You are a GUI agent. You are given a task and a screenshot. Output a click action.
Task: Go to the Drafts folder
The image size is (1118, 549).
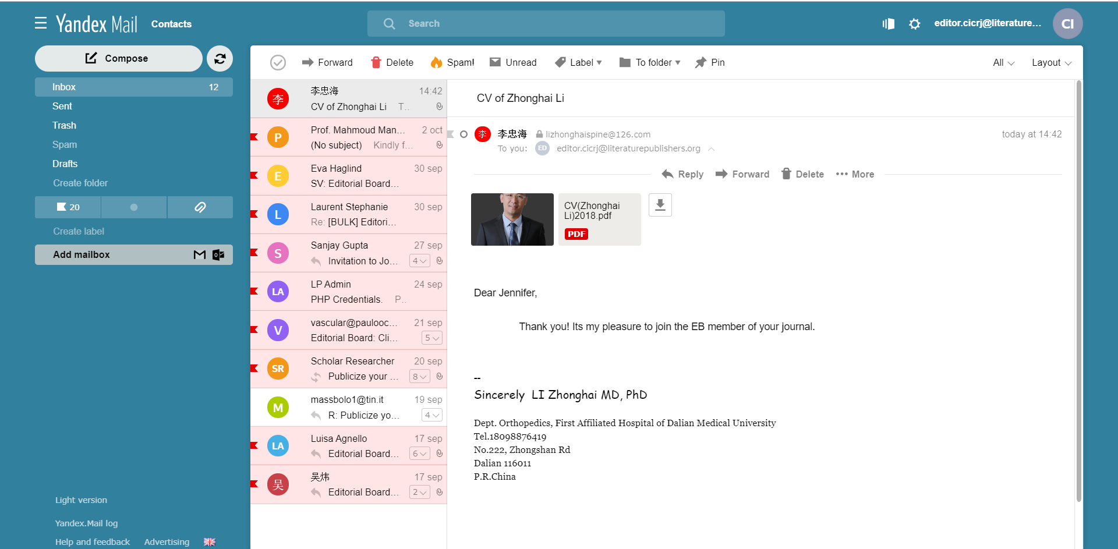(x=65, y=164)
